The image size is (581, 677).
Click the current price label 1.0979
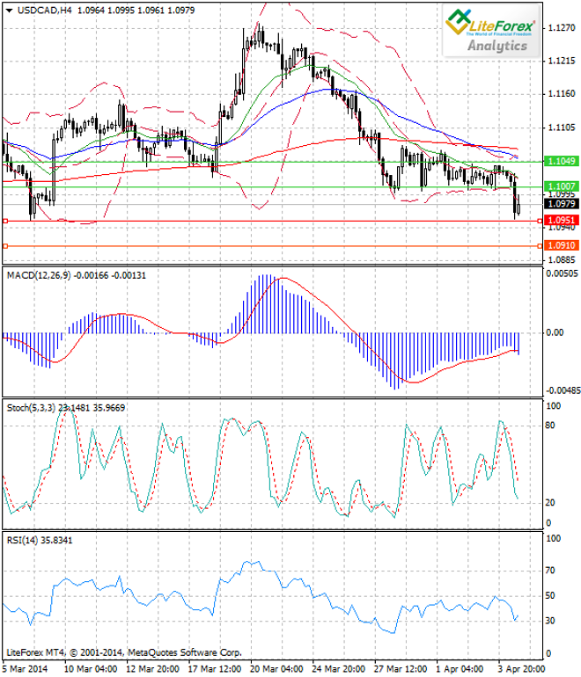[562, 204]
